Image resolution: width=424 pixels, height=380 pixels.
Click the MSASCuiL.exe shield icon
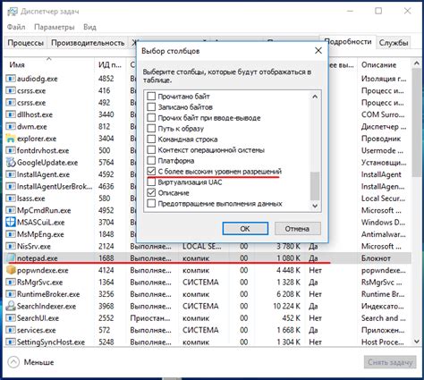pos(11,223)
